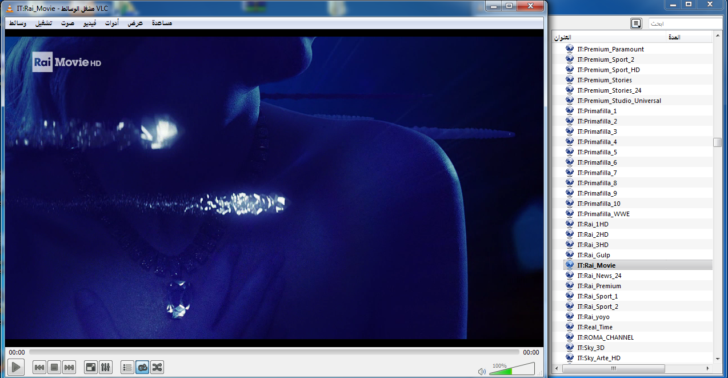Click the Play button in VLC
The height and width of the screenshot is (378, 728).
(x=16, y=367)
